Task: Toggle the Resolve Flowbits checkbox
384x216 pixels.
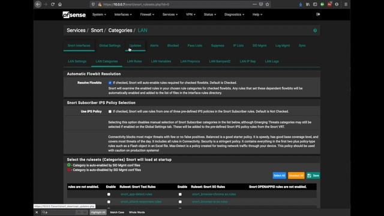Action: pos(110,83)
